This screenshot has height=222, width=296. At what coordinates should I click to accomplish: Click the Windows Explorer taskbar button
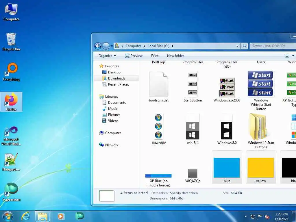pos(42,216)
